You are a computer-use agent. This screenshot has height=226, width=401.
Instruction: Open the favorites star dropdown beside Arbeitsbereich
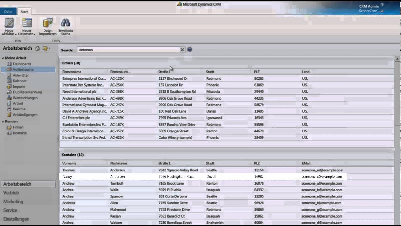click(x=46, y=48)
